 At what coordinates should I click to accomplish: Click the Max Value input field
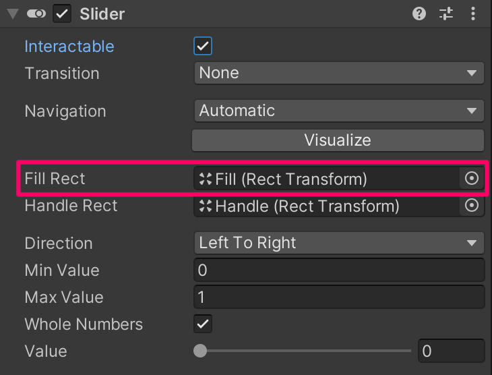(x=339, y=297)
